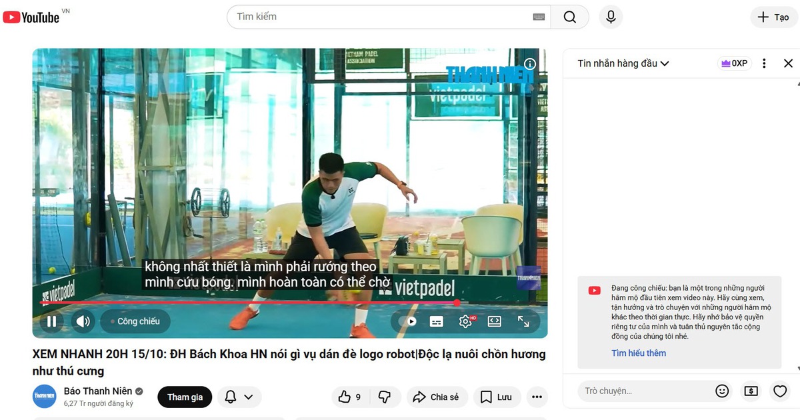Image resolution: width=800 pixels, height=420 pixels.
Task: Open the notification bell dropdown
Action: click(239, 397)
